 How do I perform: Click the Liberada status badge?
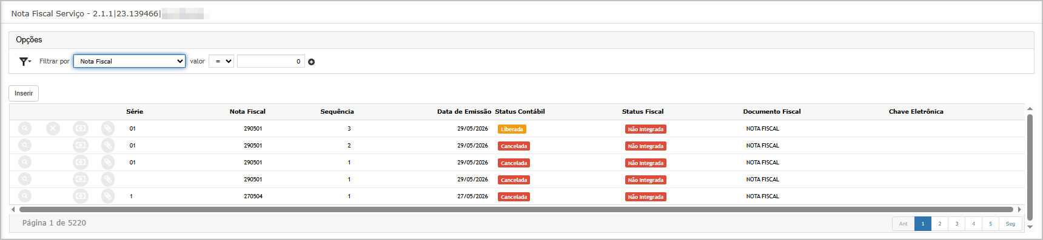[512, 129]
